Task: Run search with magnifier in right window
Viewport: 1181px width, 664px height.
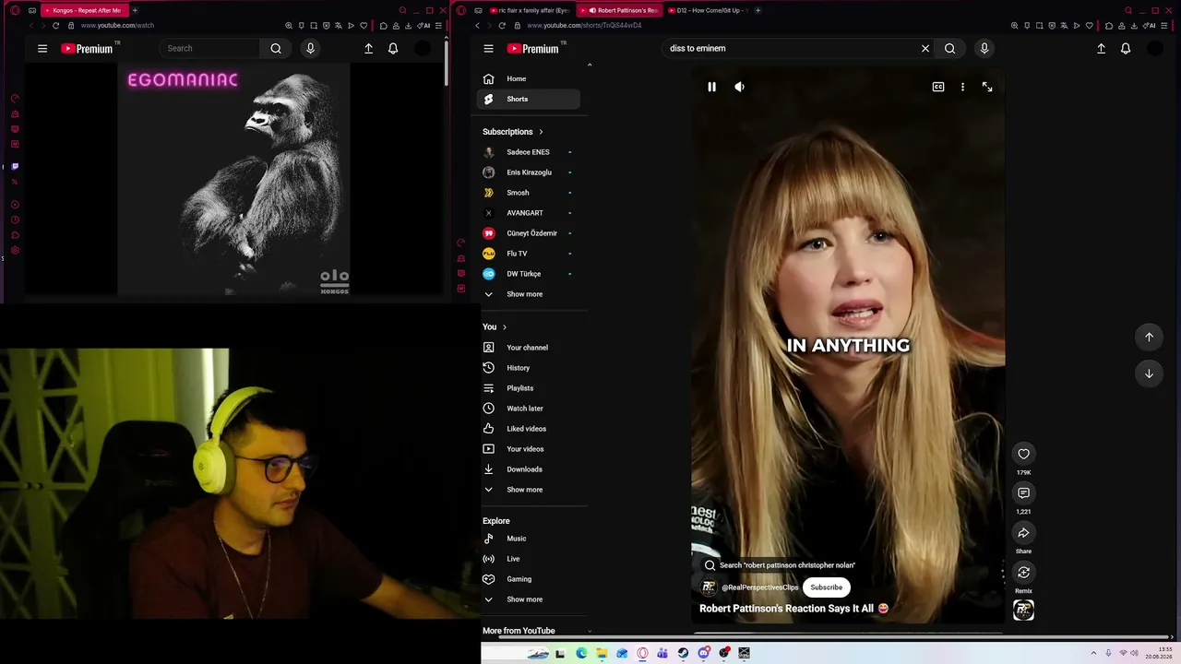Action: click(x=949, y=48)
